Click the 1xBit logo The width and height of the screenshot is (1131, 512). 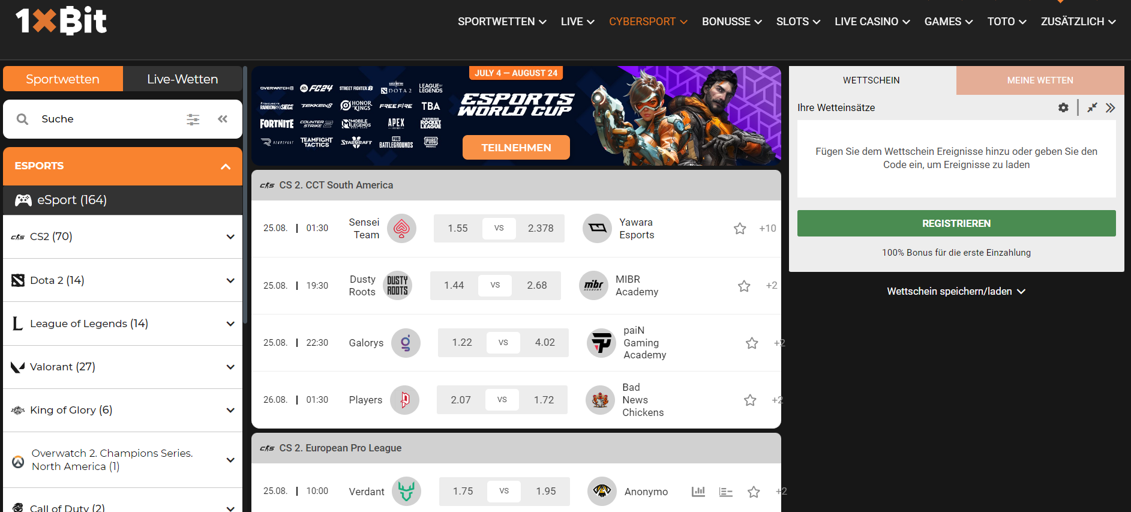[61, 21]
